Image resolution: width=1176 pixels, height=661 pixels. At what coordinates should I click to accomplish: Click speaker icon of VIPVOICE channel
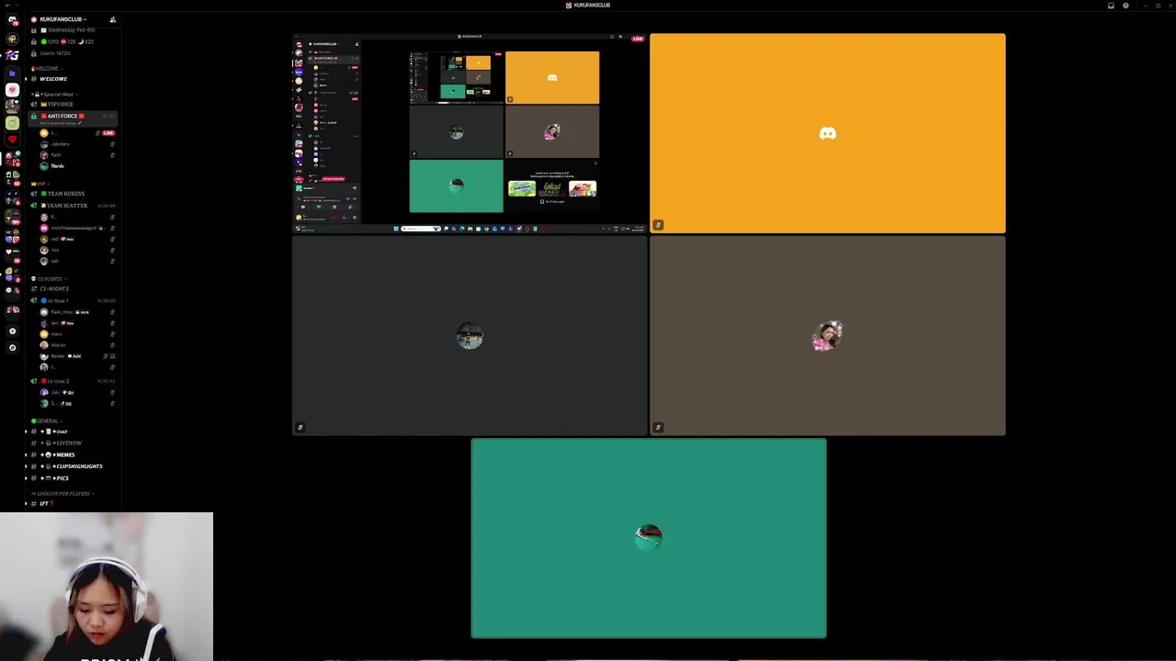[x=34, y=104]
